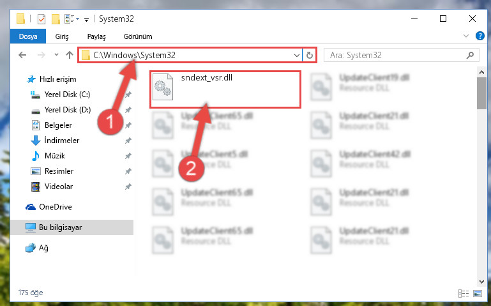Go up one folder level
The height and width of the screenshot is (306, 491).
tap(70, 55)
